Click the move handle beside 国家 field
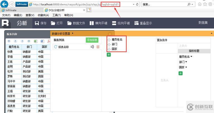Viewport: 214px width, 113px height. coord(109,49)
